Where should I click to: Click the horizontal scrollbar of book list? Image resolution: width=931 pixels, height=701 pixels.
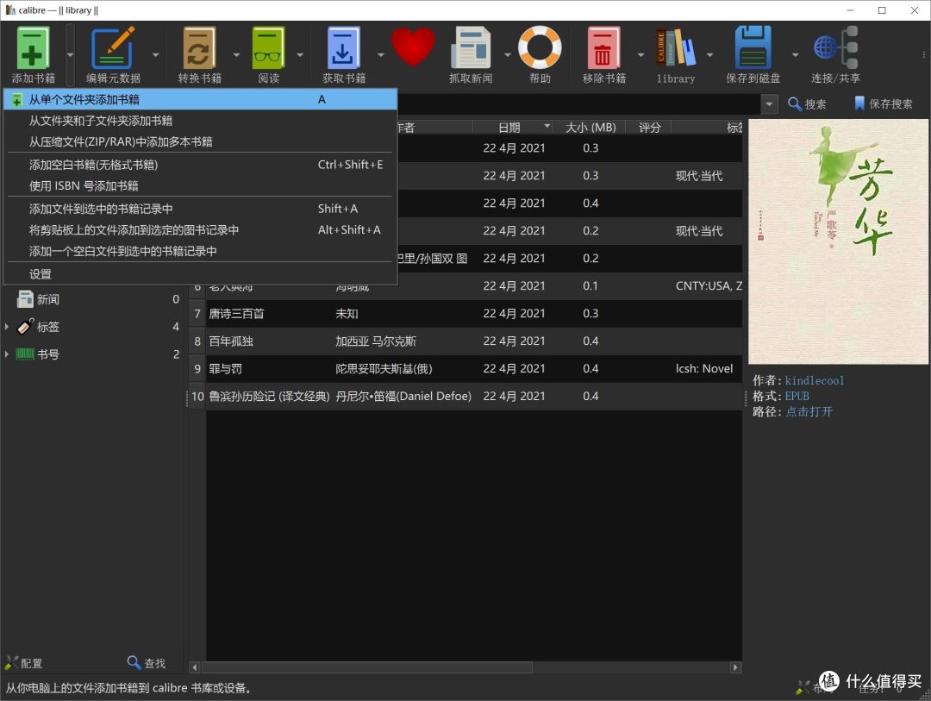[x=367, y=667]
